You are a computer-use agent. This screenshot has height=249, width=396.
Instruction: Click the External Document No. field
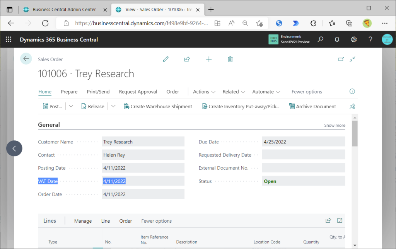pyautogui.click(x=303, y=168)
